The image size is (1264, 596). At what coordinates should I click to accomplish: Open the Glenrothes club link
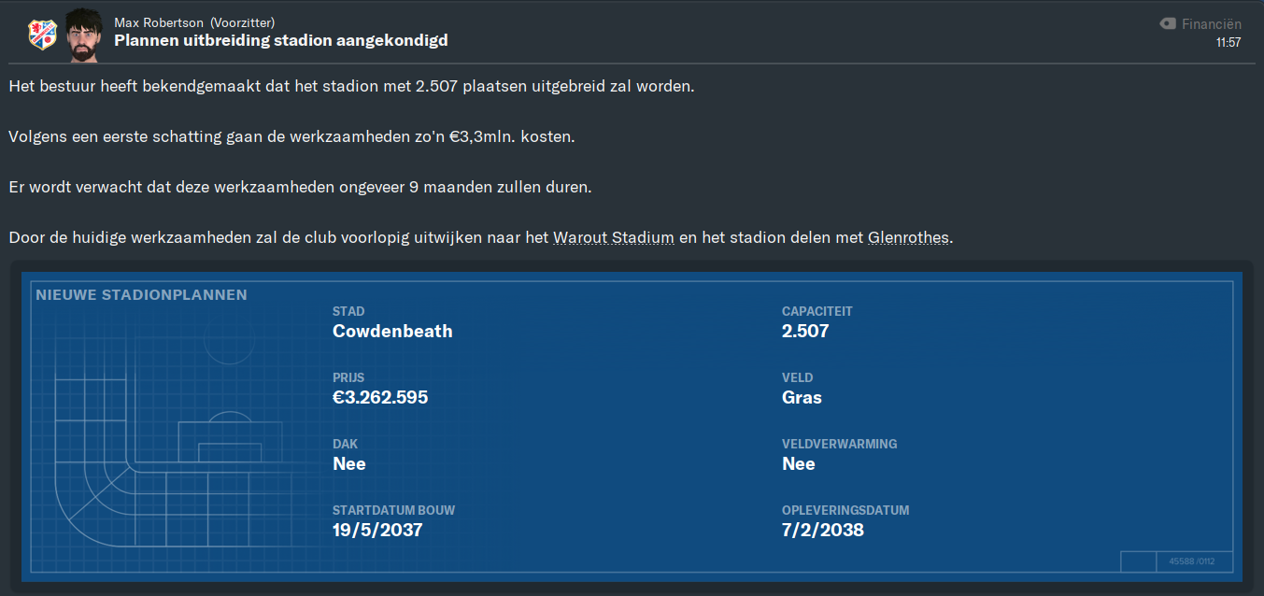pyautogui.click(x=908, y=237)
